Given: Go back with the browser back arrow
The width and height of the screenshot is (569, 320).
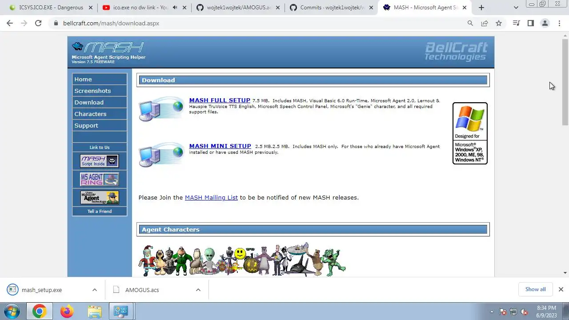Looking at the screenshot, I should 10,23.
